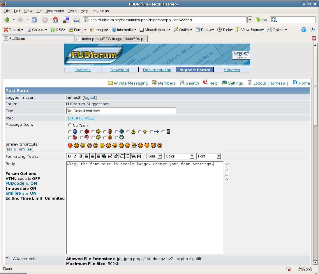
Task: Click the browser address bar URL field
Action: tap(165, 20)
